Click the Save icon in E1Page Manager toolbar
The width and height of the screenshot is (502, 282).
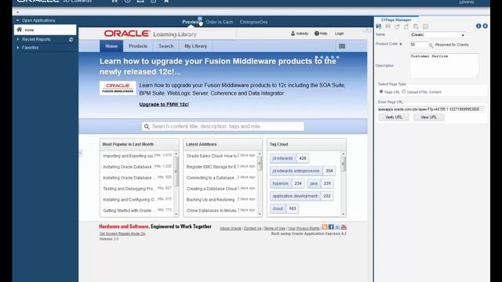pyautogui.click(x=379, y=27)
